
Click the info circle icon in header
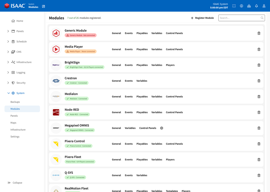(241, 6)
